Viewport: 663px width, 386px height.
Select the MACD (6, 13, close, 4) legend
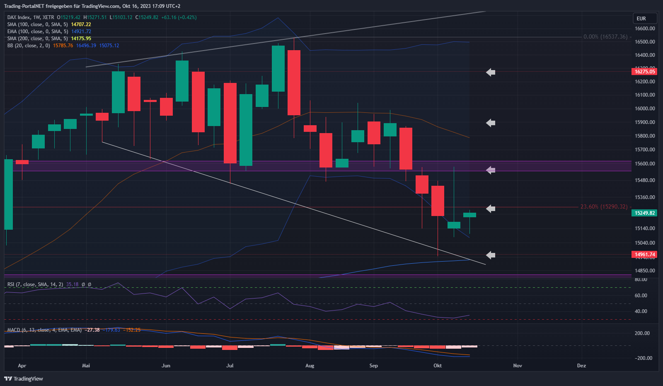click(x=44, y=330)
